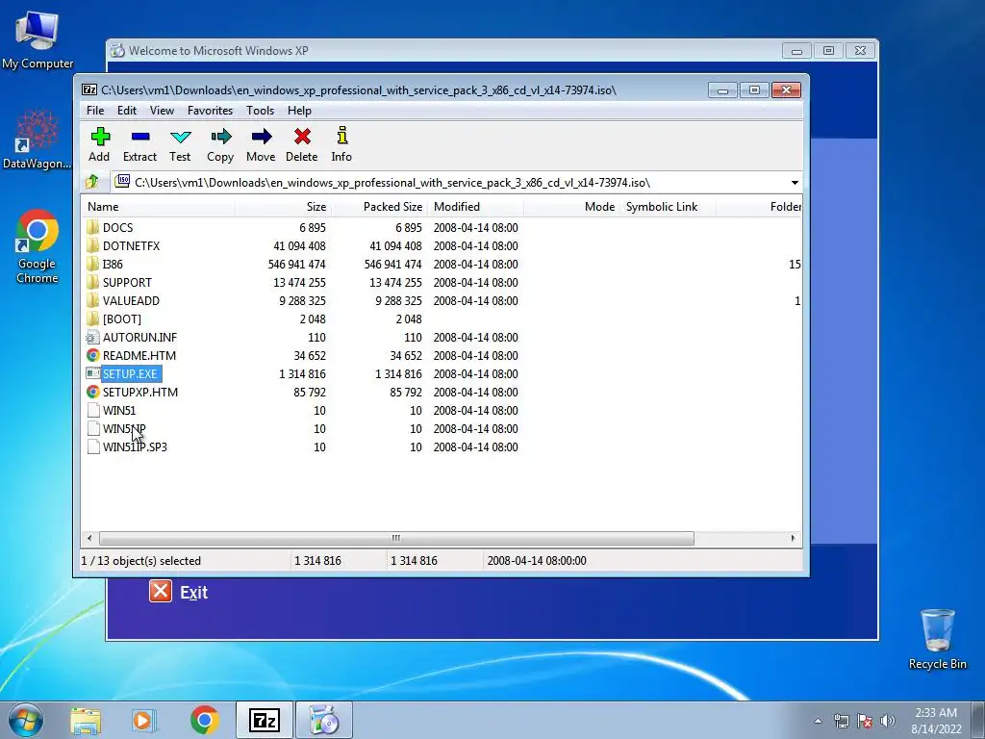
Task: Sort by Symbolic Link column header
Action: point(668,207)
